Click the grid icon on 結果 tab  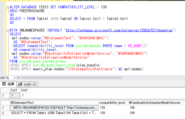tap(4, 84)
